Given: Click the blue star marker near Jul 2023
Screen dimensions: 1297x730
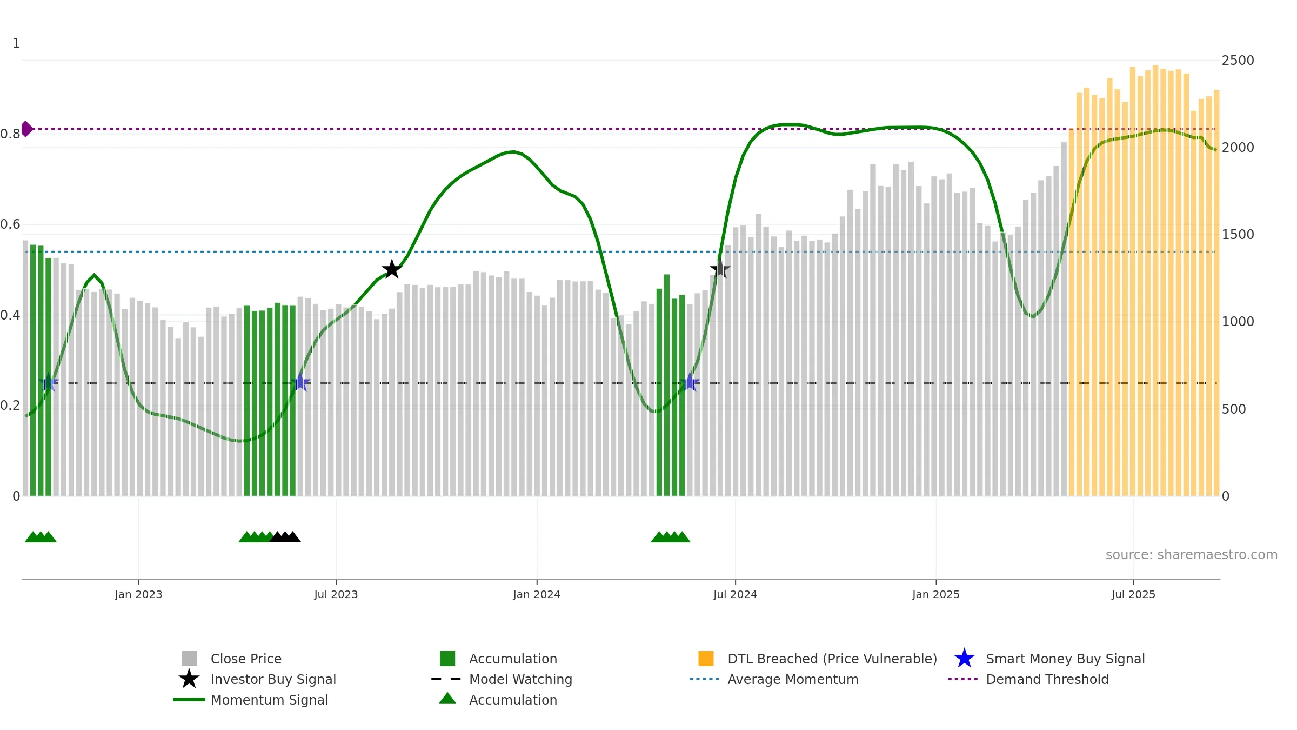Looking at the screenshot, I should (300, 382).
